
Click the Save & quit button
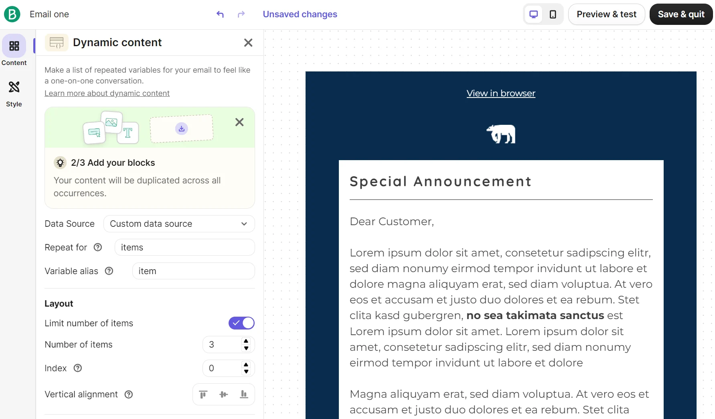(681, 14)
